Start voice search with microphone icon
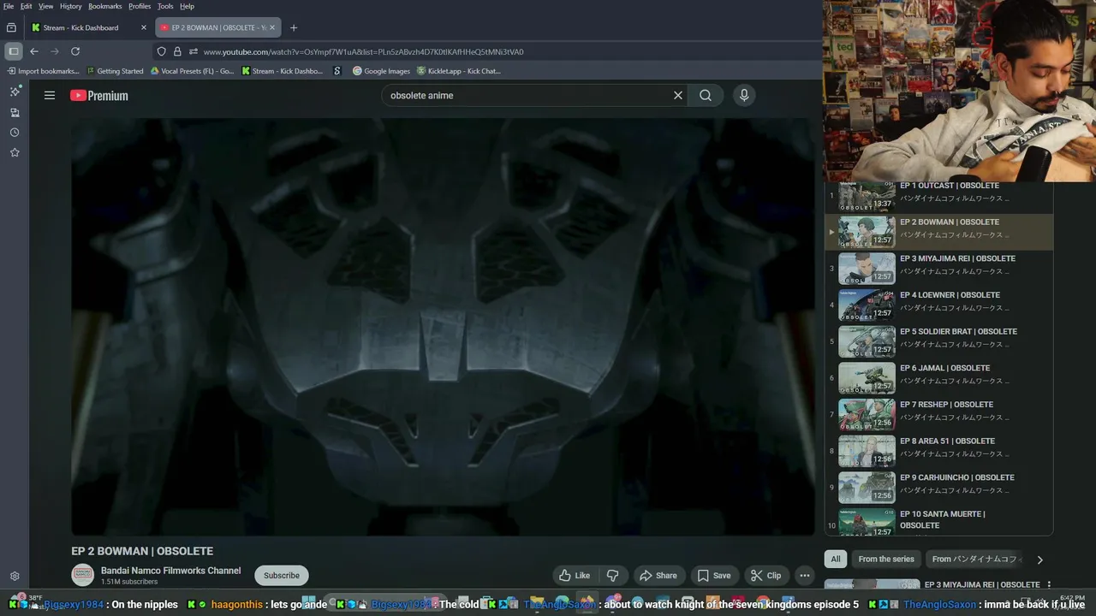 click(x=744, y=96)
